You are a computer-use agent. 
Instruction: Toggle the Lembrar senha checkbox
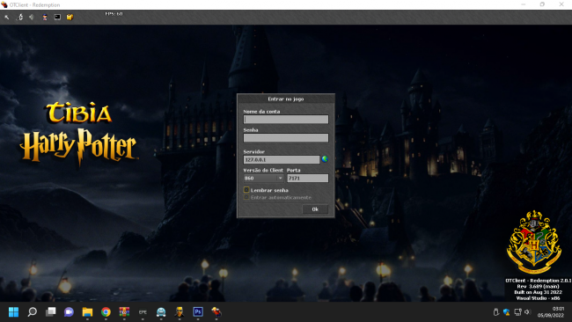click(246, 190)
